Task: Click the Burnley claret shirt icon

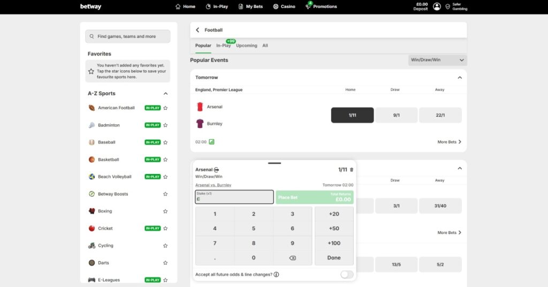Action: 200,123
